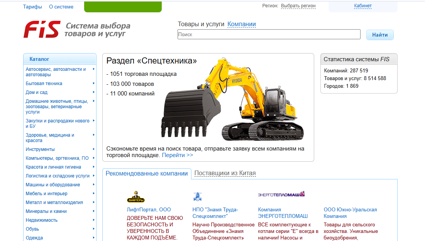The height and width of the screenshot is (241, 425).
Task: Switch to Рекомендованные компании tab
Action: [x=147, y=174]
